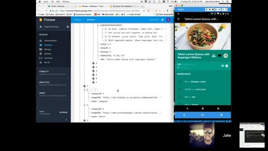Tap the circled 18 badge on recipe
This screenshot has height=151, width=268.
226,56
